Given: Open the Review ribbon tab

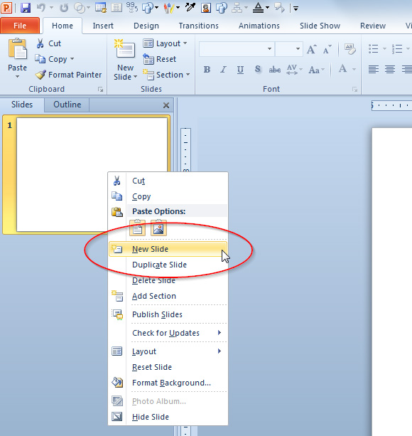Looking at the screenshot, I should [x=373, y=26].
